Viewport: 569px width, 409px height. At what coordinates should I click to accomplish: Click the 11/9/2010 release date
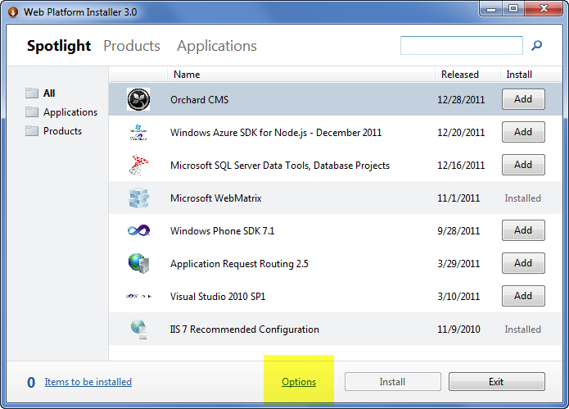click(x=458, y=329)
